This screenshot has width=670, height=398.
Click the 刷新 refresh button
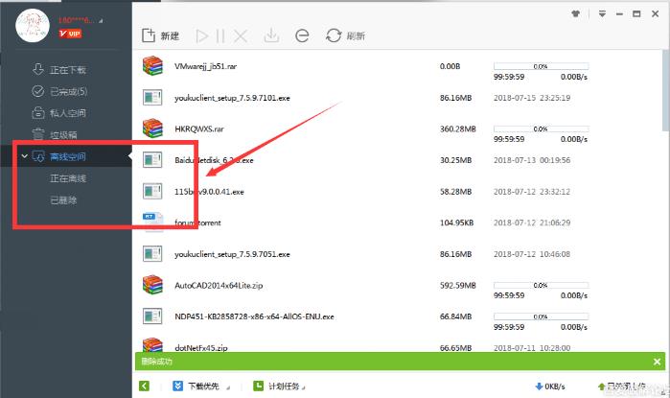click(x=345, y=35)
